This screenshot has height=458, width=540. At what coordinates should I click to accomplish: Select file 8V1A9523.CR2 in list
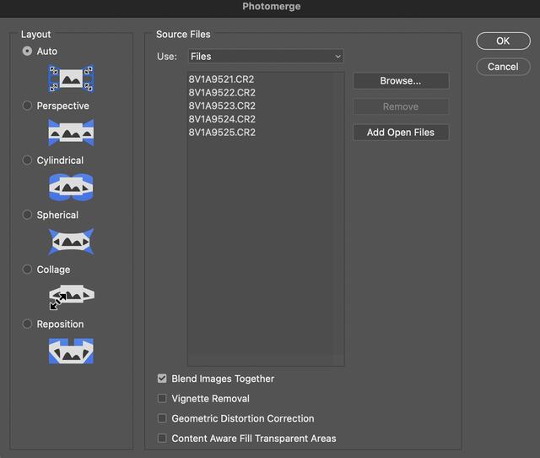tap(222, 106)
